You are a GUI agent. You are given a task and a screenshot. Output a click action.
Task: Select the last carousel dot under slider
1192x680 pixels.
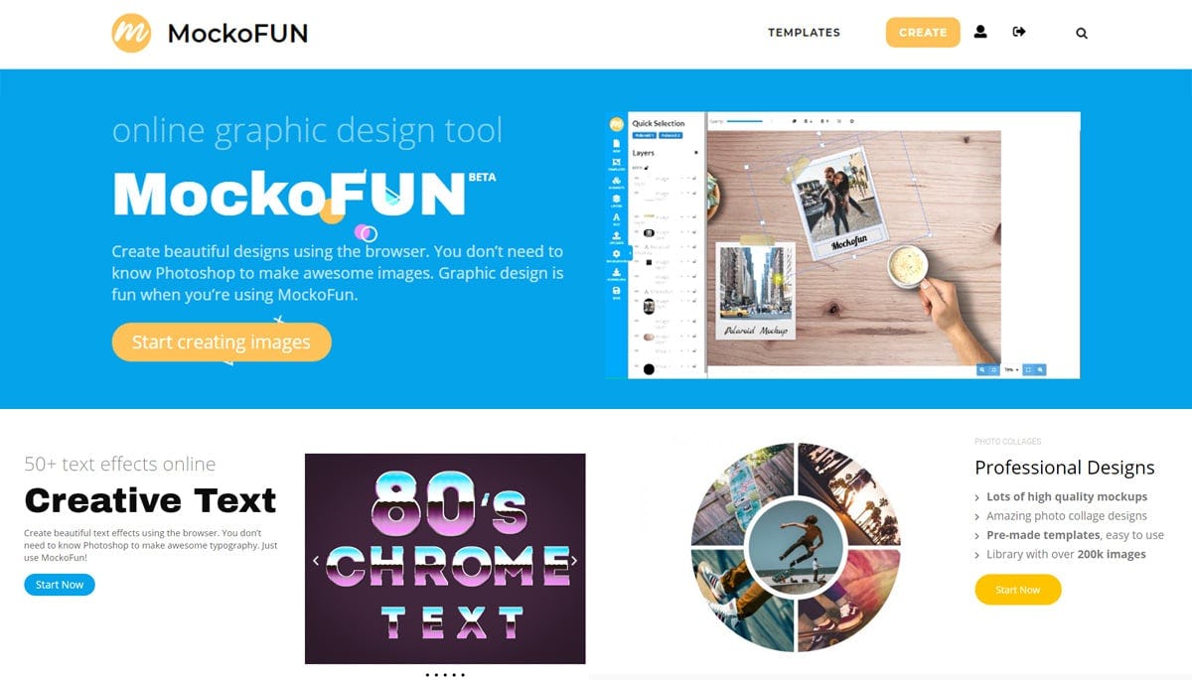(463, 675)
